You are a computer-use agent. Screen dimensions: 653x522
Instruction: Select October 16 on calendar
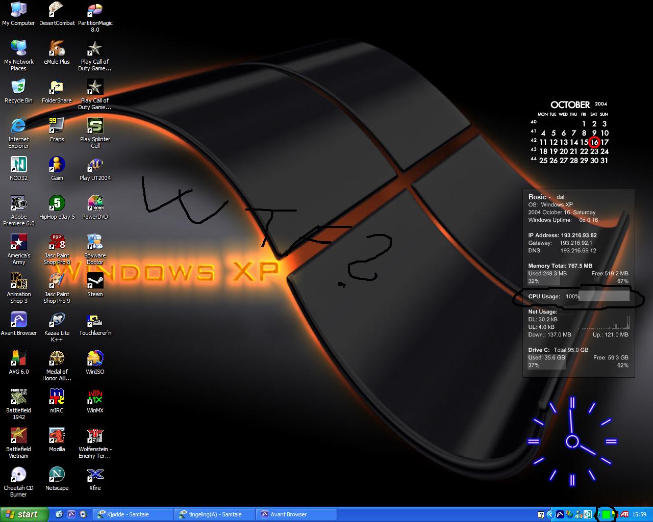(594, 142)
